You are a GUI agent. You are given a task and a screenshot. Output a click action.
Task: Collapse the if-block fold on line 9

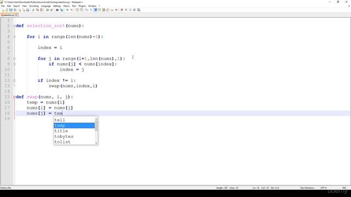(14, 64)
